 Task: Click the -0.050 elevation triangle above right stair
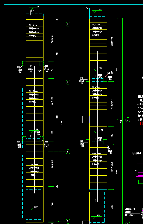[94, 12]
